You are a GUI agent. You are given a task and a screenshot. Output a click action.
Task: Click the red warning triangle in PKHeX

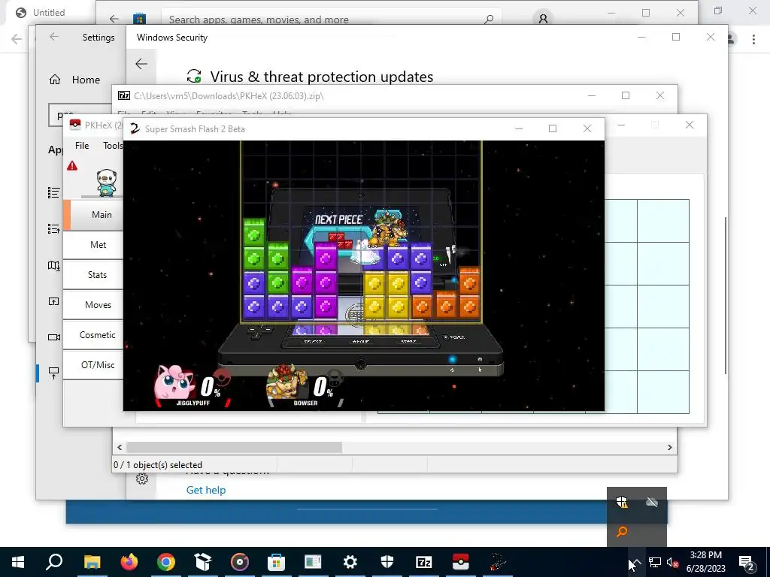coord(72,166)
